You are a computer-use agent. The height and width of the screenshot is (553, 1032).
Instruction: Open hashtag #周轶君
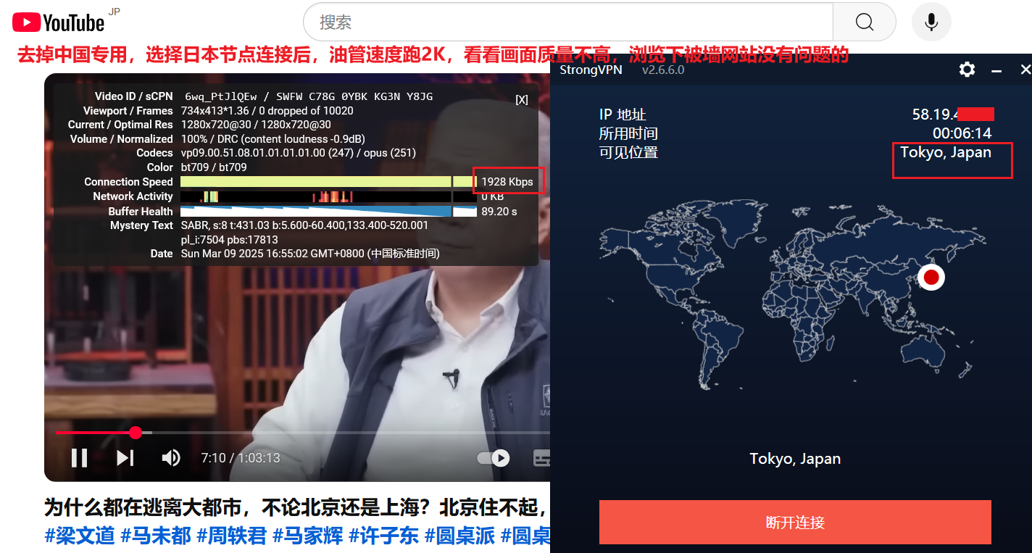(x=232, y=536)
